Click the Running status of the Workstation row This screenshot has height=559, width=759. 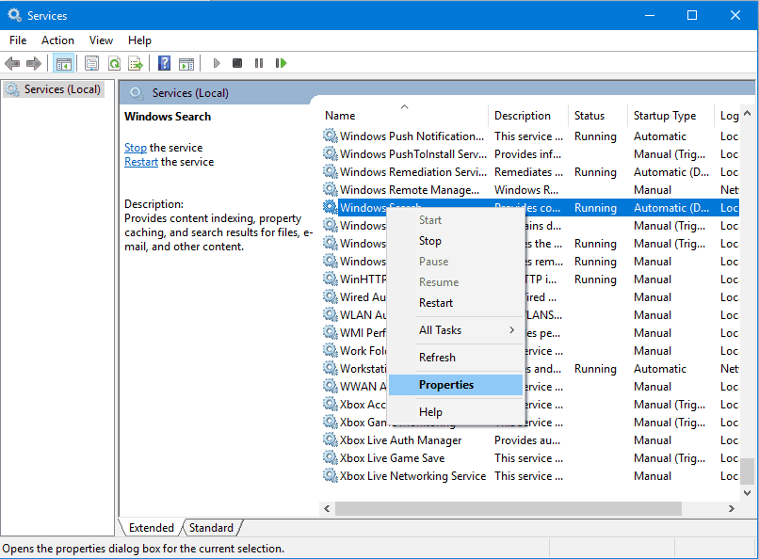click(595, 369)
